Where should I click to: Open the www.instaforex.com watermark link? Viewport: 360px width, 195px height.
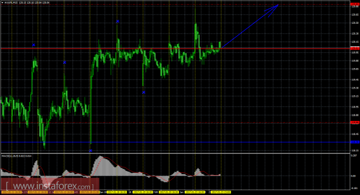(x=50, y=186)
